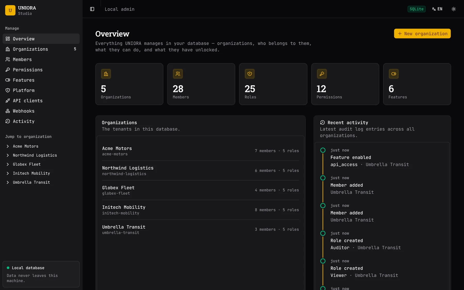Click the shield icon on Roles stat card

click(x=250, y=74)
